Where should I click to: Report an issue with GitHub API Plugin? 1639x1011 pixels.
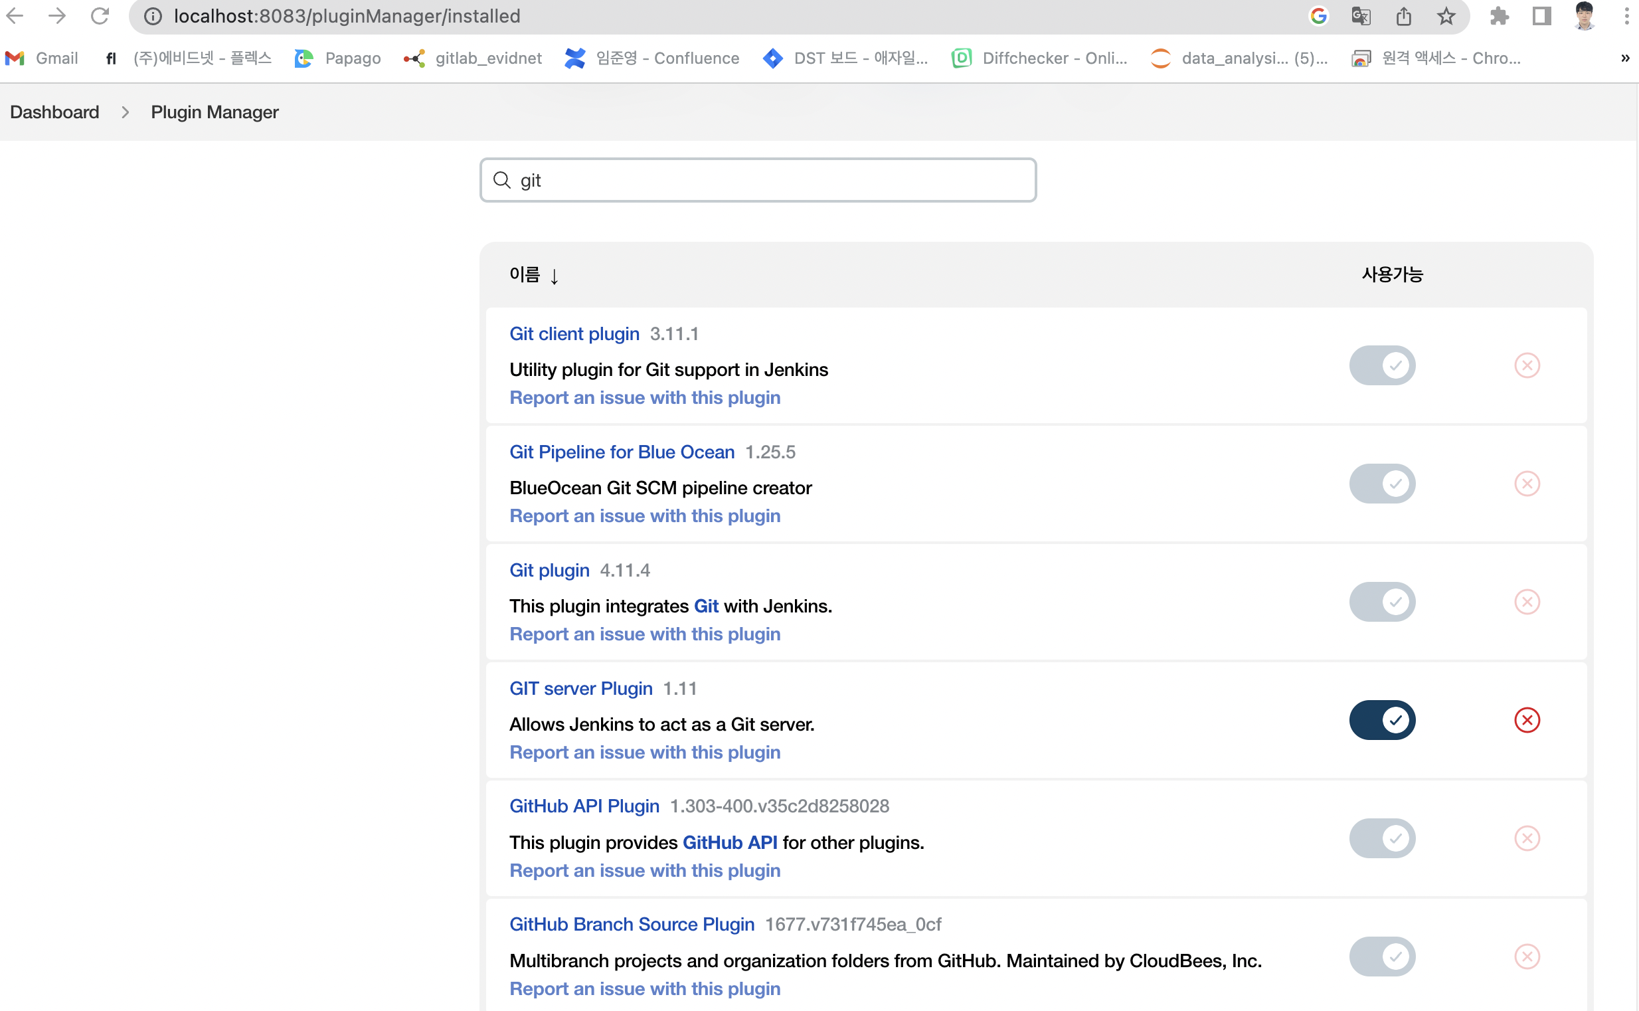click(x=644, y=871)
